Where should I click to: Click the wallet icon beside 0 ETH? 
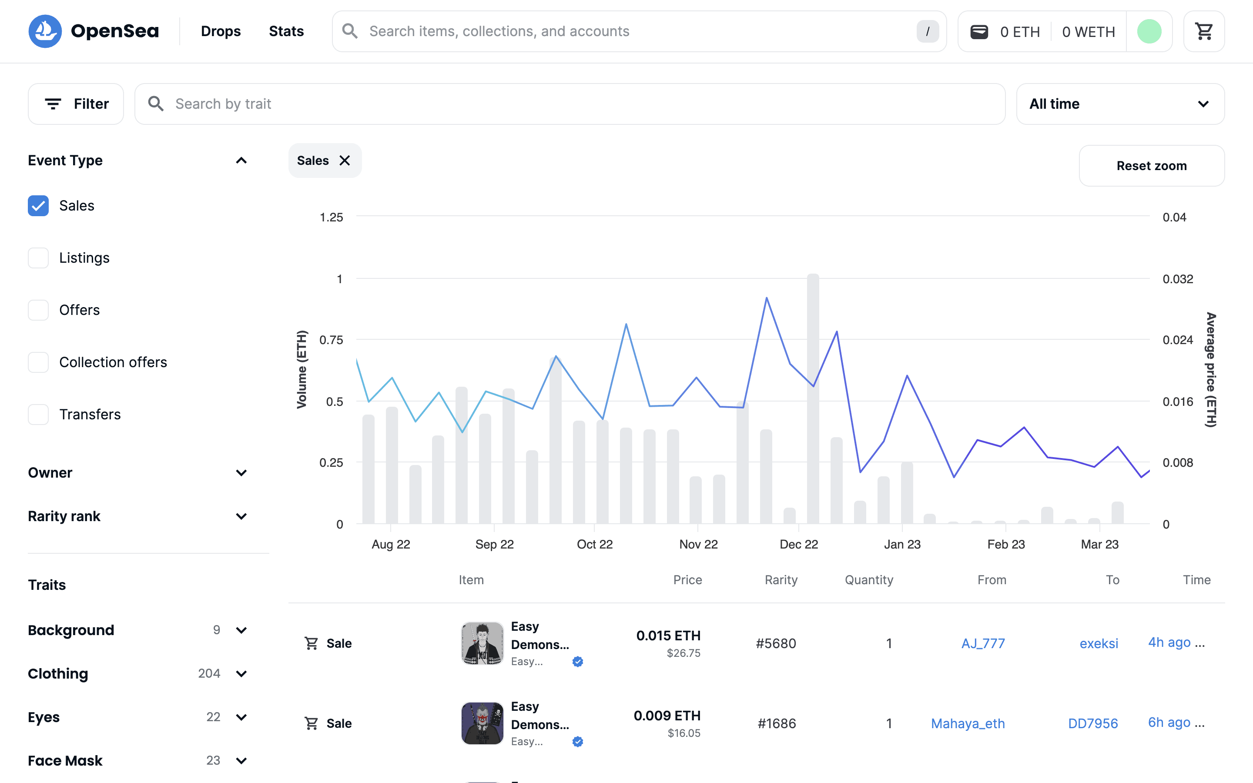978,32
